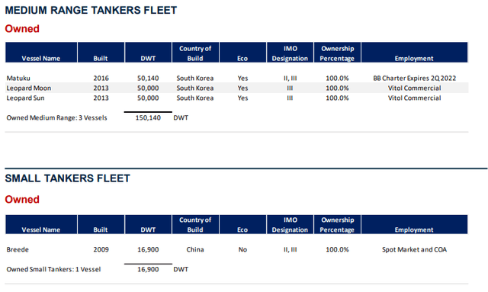The height and width of the screenshot is (292, 488).
Task: Click the China country of build cell
Action: (x=195, y=249)
